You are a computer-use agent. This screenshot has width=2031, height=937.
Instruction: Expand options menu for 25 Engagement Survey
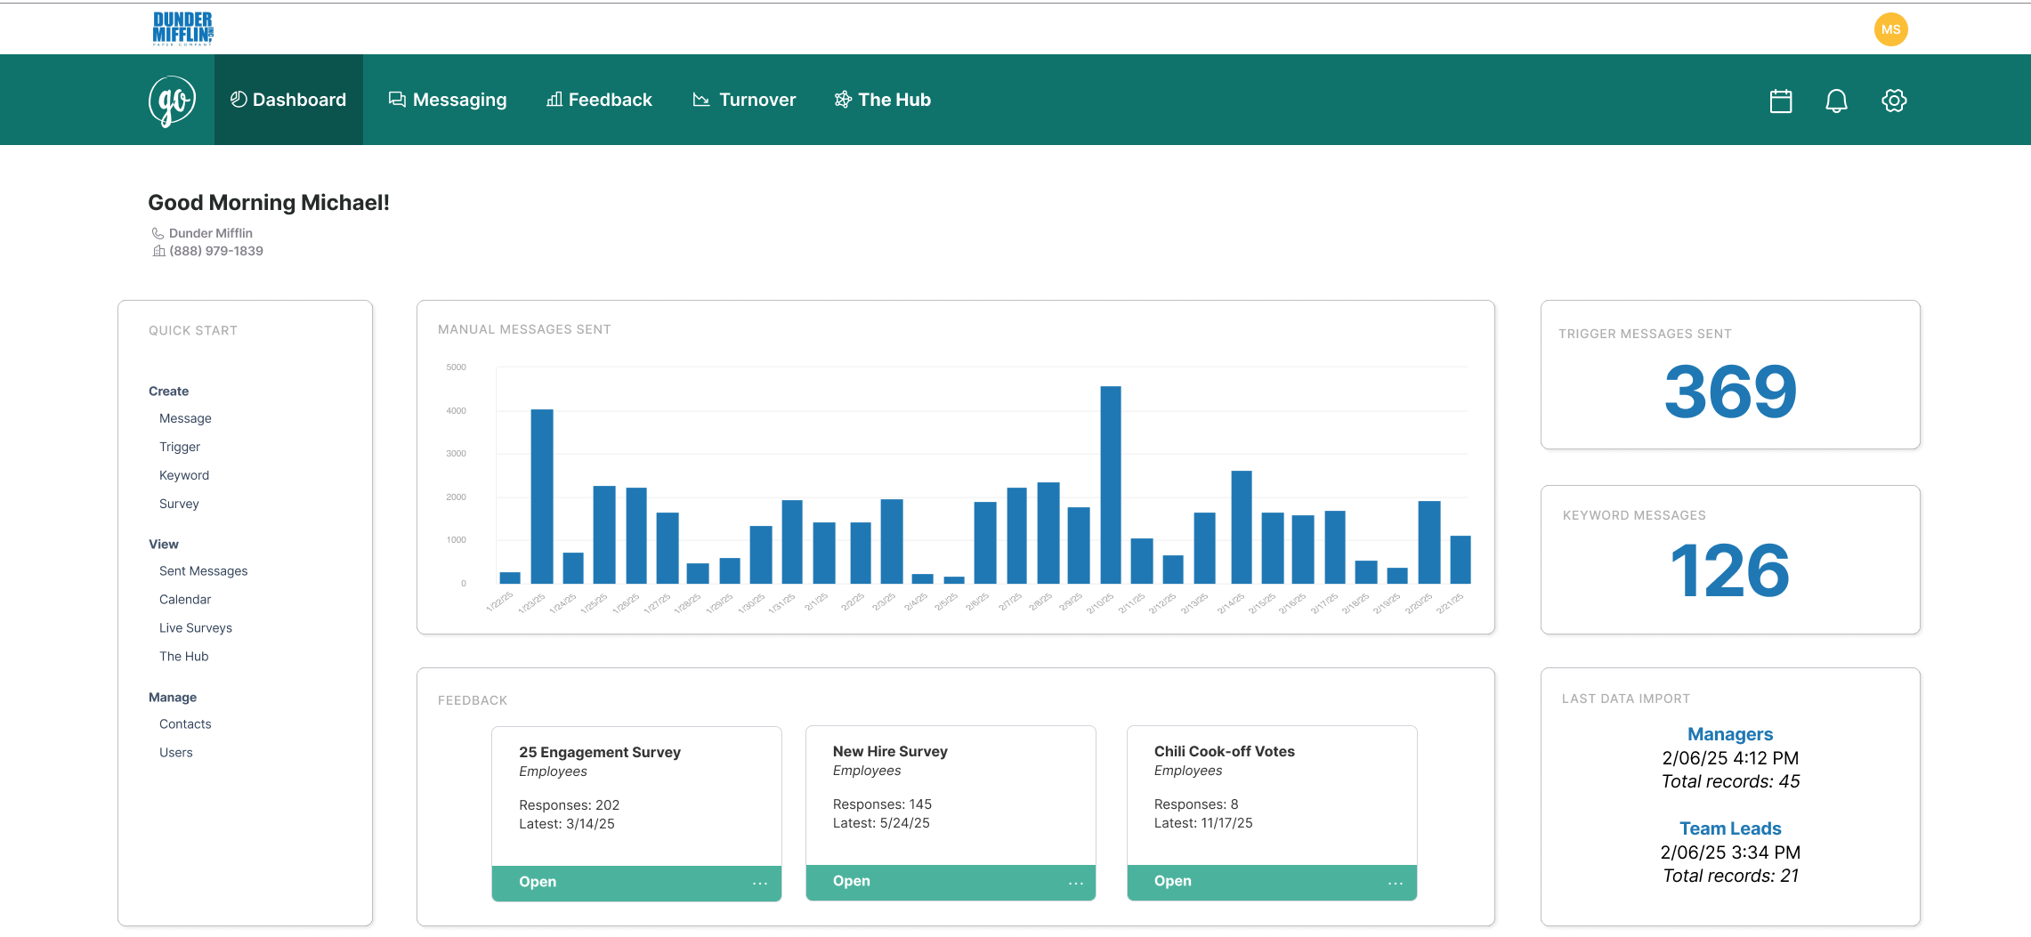tap(759, 883)
